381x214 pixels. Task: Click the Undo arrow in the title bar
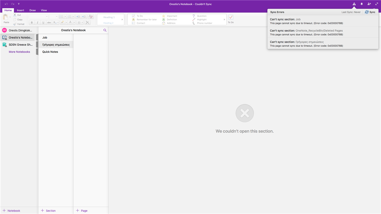coord(6,4)
